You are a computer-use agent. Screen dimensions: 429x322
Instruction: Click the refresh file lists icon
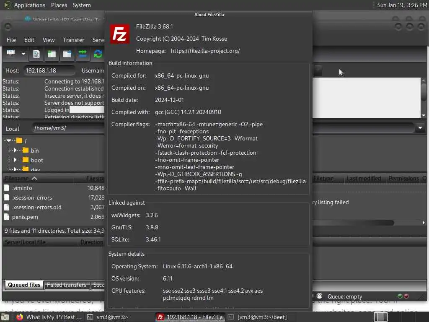tap(98, 54)
